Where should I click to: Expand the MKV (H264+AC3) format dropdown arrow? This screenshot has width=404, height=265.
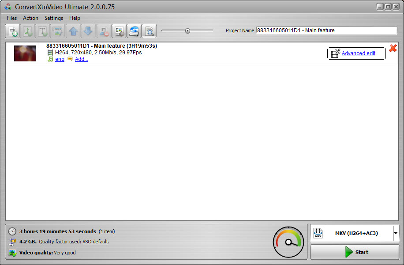point(396,233)
